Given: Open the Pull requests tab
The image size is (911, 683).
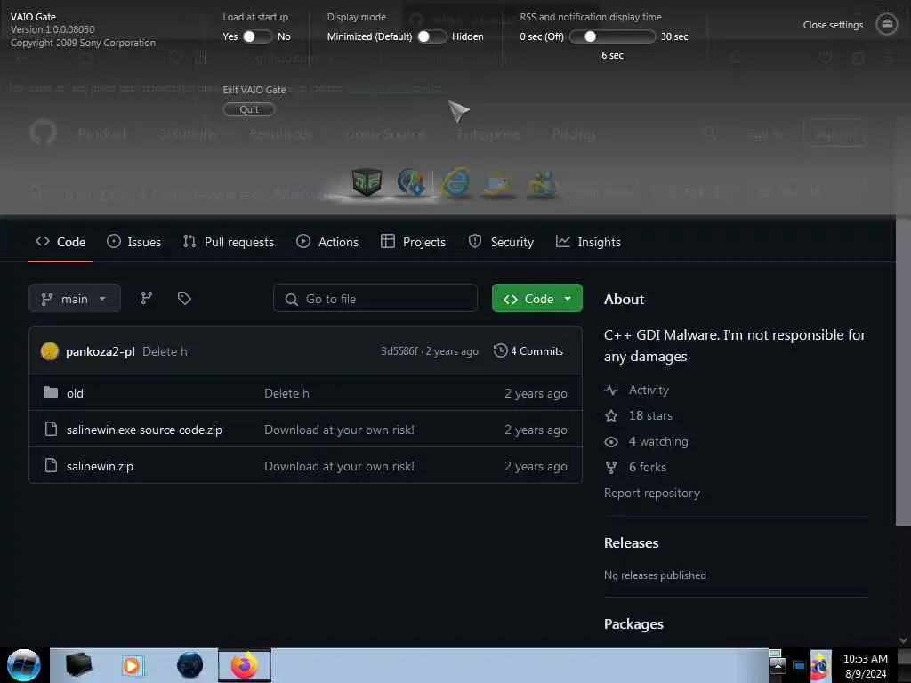Looking at the screenshot, I should click(x=228, y=242).
